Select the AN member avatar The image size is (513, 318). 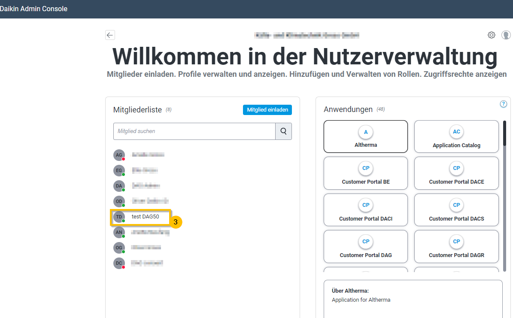(x=119, y=232)
